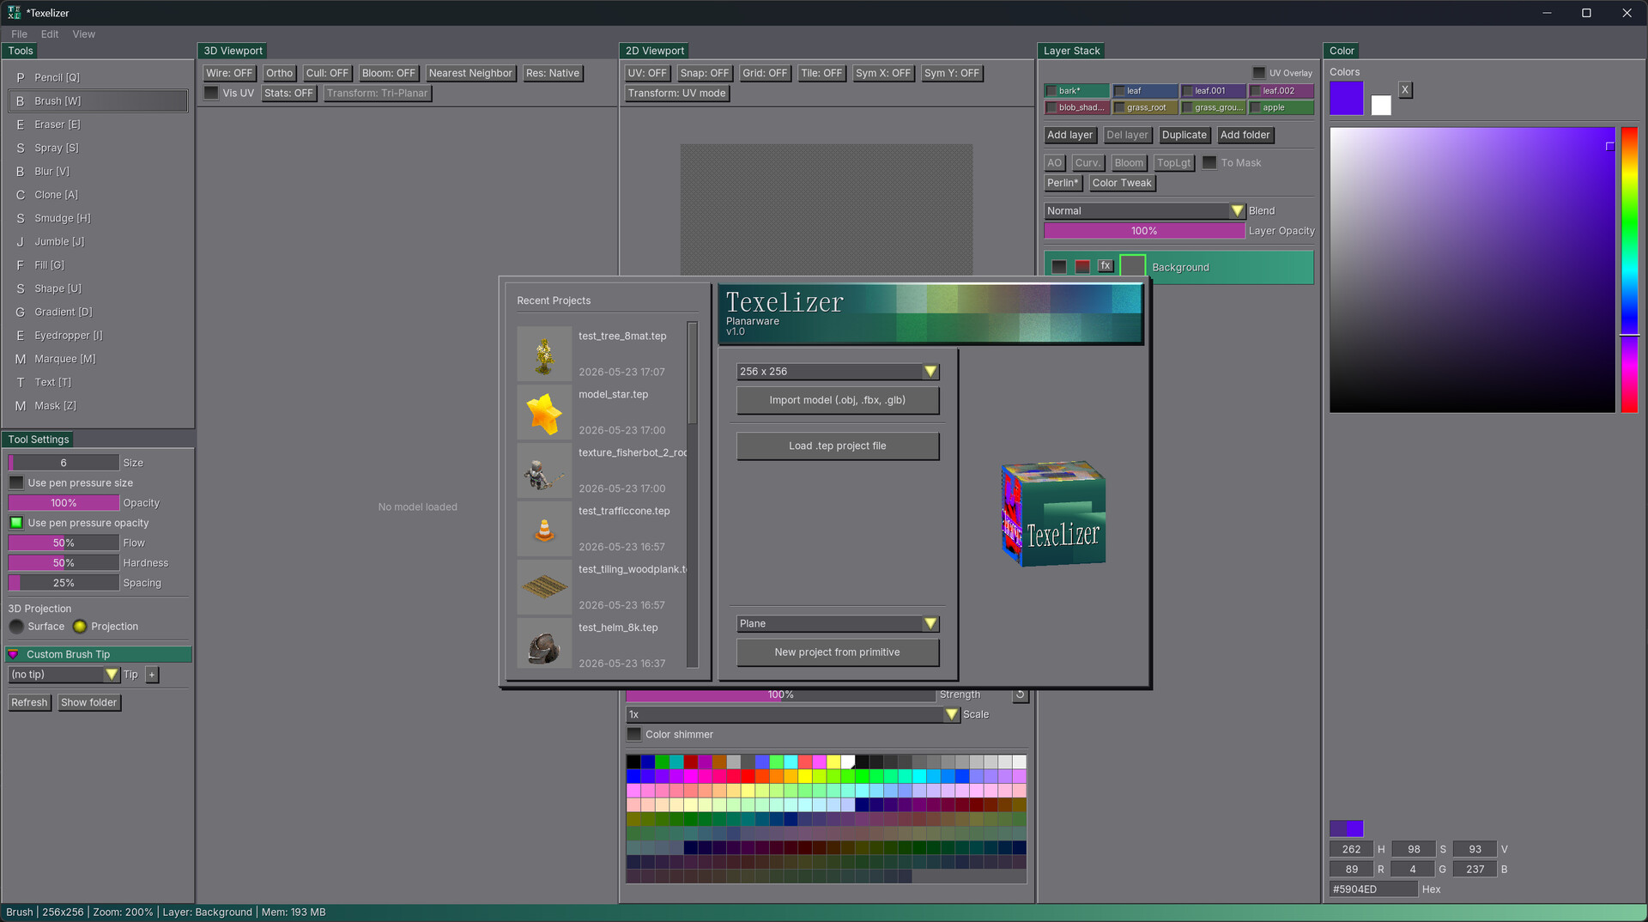This screenshot has width=1648, height=922.
Task: Select the Gradient tool
Action: click(x=98, y=312)
